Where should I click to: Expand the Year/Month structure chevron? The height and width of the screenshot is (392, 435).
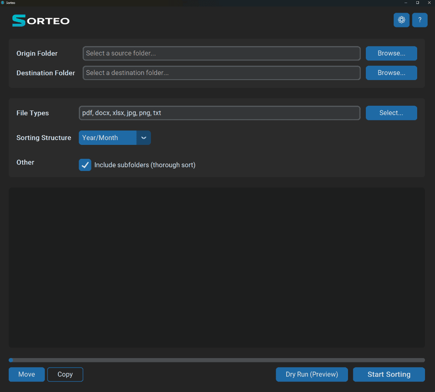144,137
